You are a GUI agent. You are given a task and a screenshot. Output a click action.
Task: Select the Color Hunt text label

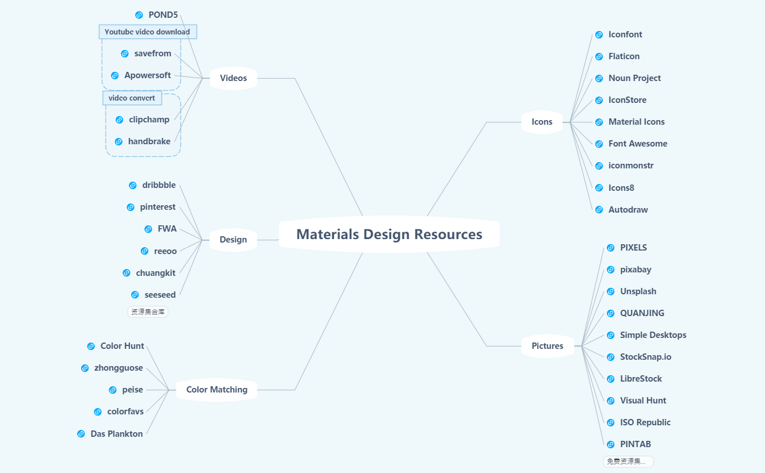pyautogui.click(x=123, y=346)
